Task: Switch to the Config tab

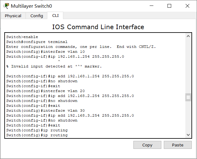Action: pos(37,16)
